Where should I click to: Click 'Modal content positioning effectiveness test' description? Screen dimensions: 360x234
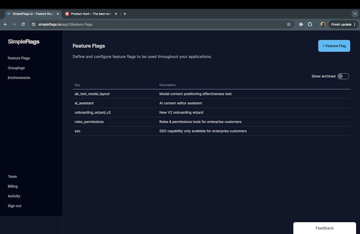pos(195,94)
